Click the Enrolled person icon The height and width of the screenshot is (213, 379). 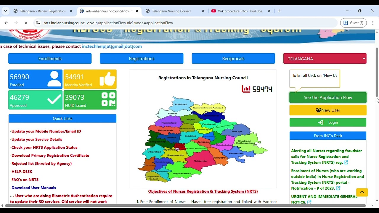point(54,79)
